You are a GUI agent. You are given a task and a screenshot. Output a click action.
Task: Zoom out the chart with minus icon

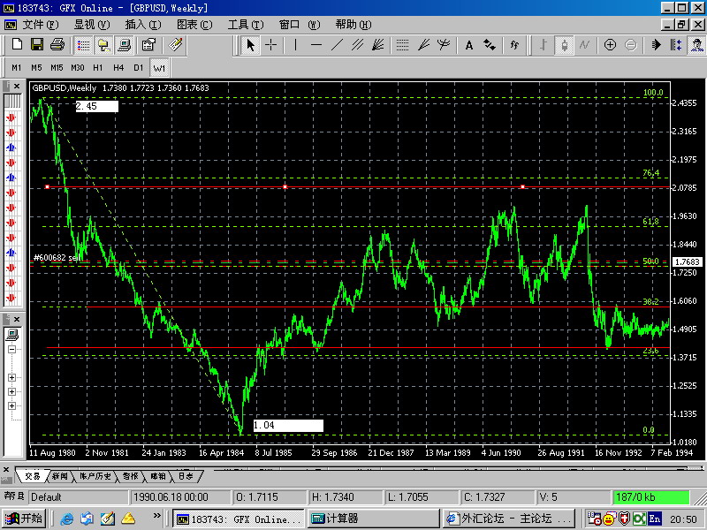(x=630, y=45)
